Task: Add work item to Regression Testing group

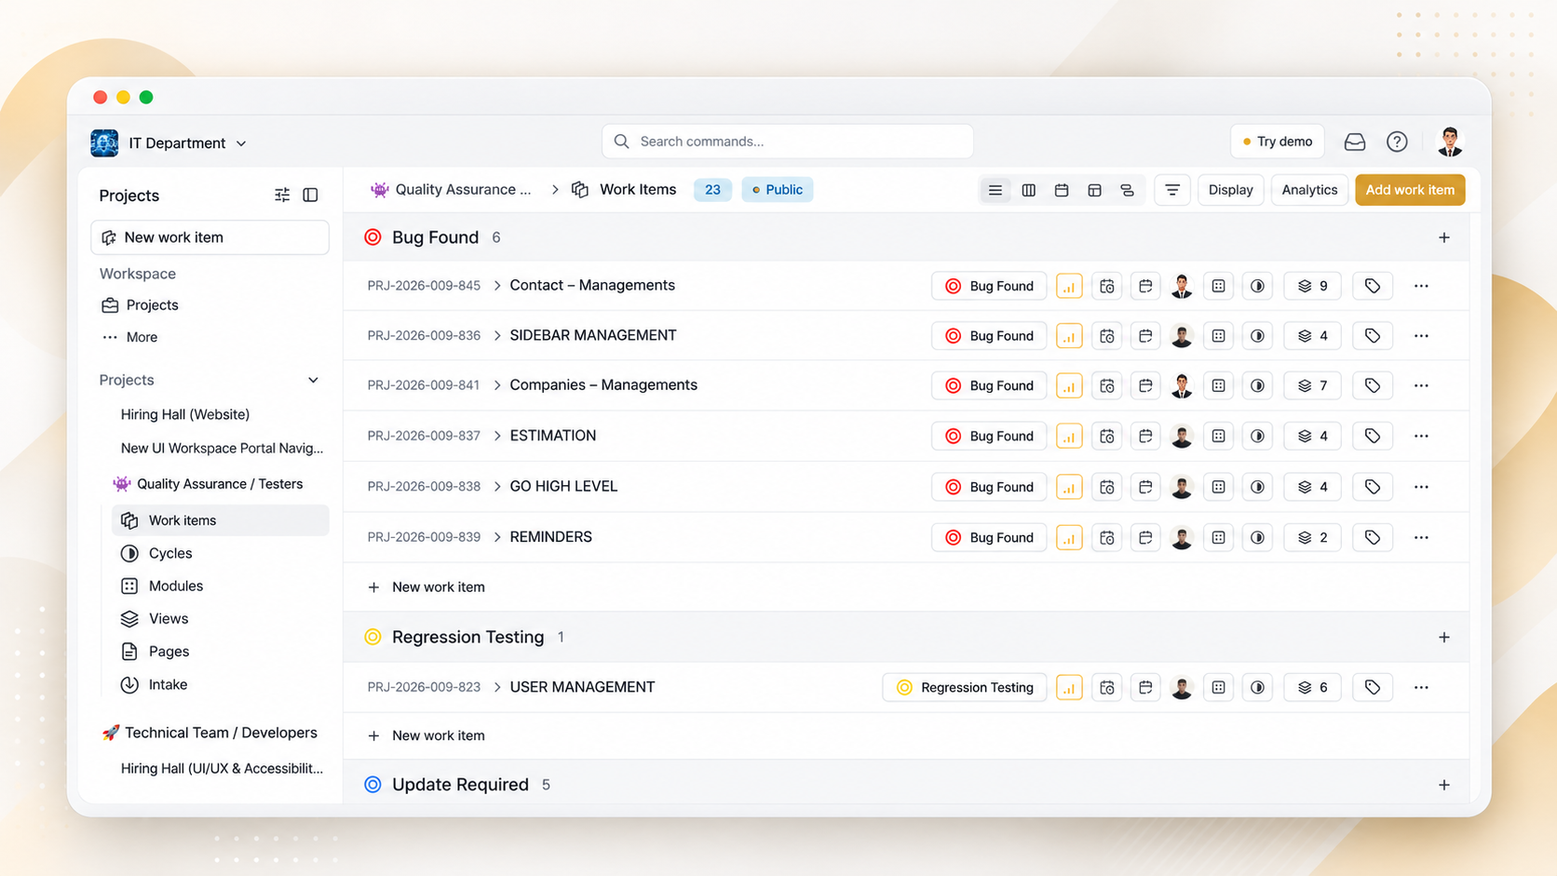Action: (1444, 638)
